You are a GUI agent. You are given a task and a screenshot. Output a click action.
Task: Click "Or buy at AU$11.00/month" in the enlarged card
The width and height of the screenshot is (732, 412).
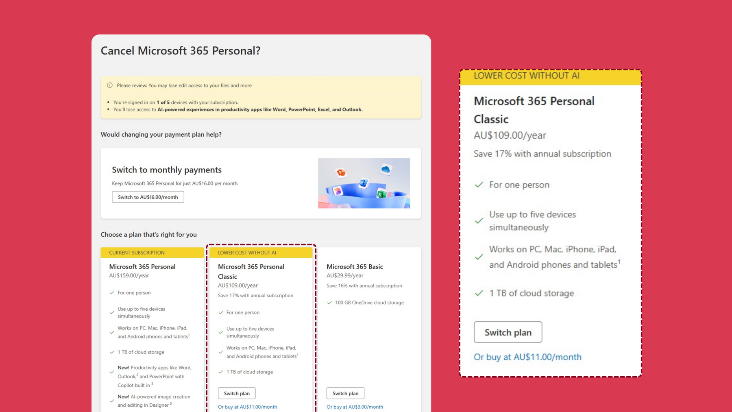(527, 357)
